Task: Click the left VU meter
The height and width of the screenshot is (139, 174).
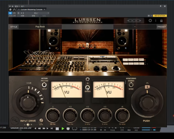Action: 67,89
